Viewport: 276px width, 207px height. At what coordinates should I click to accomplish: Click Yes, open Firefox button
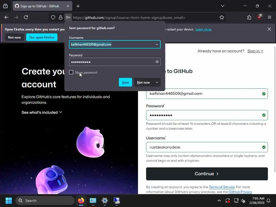tap(42, 37)
